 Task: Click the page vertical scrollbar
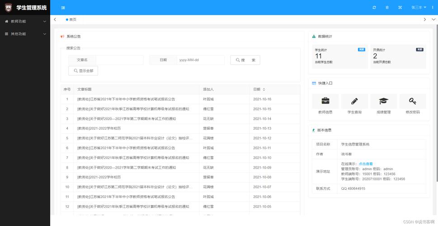click(x=437, y=104)
